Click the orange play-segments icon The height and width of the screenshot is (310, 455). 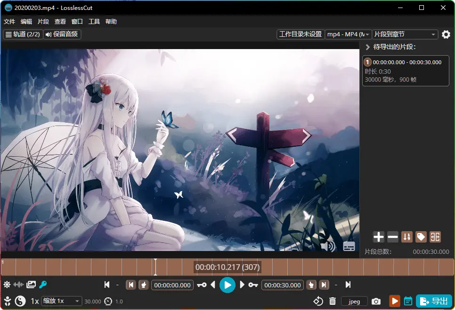[x=394, y=302]
